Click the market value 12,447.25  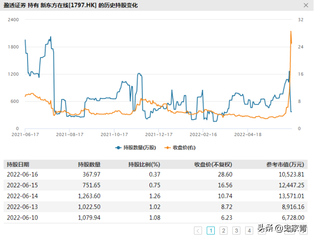click(292, 185)
